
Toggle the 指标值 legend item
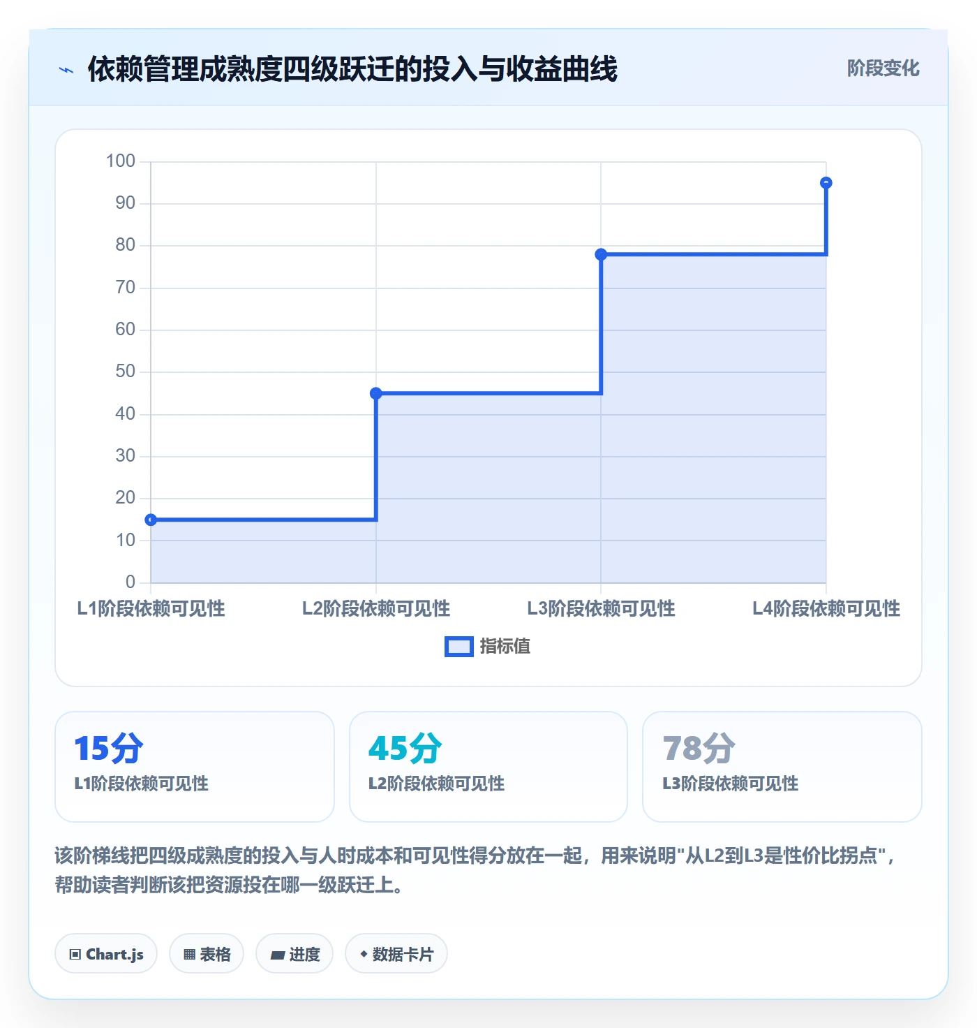tap(488, 647)
